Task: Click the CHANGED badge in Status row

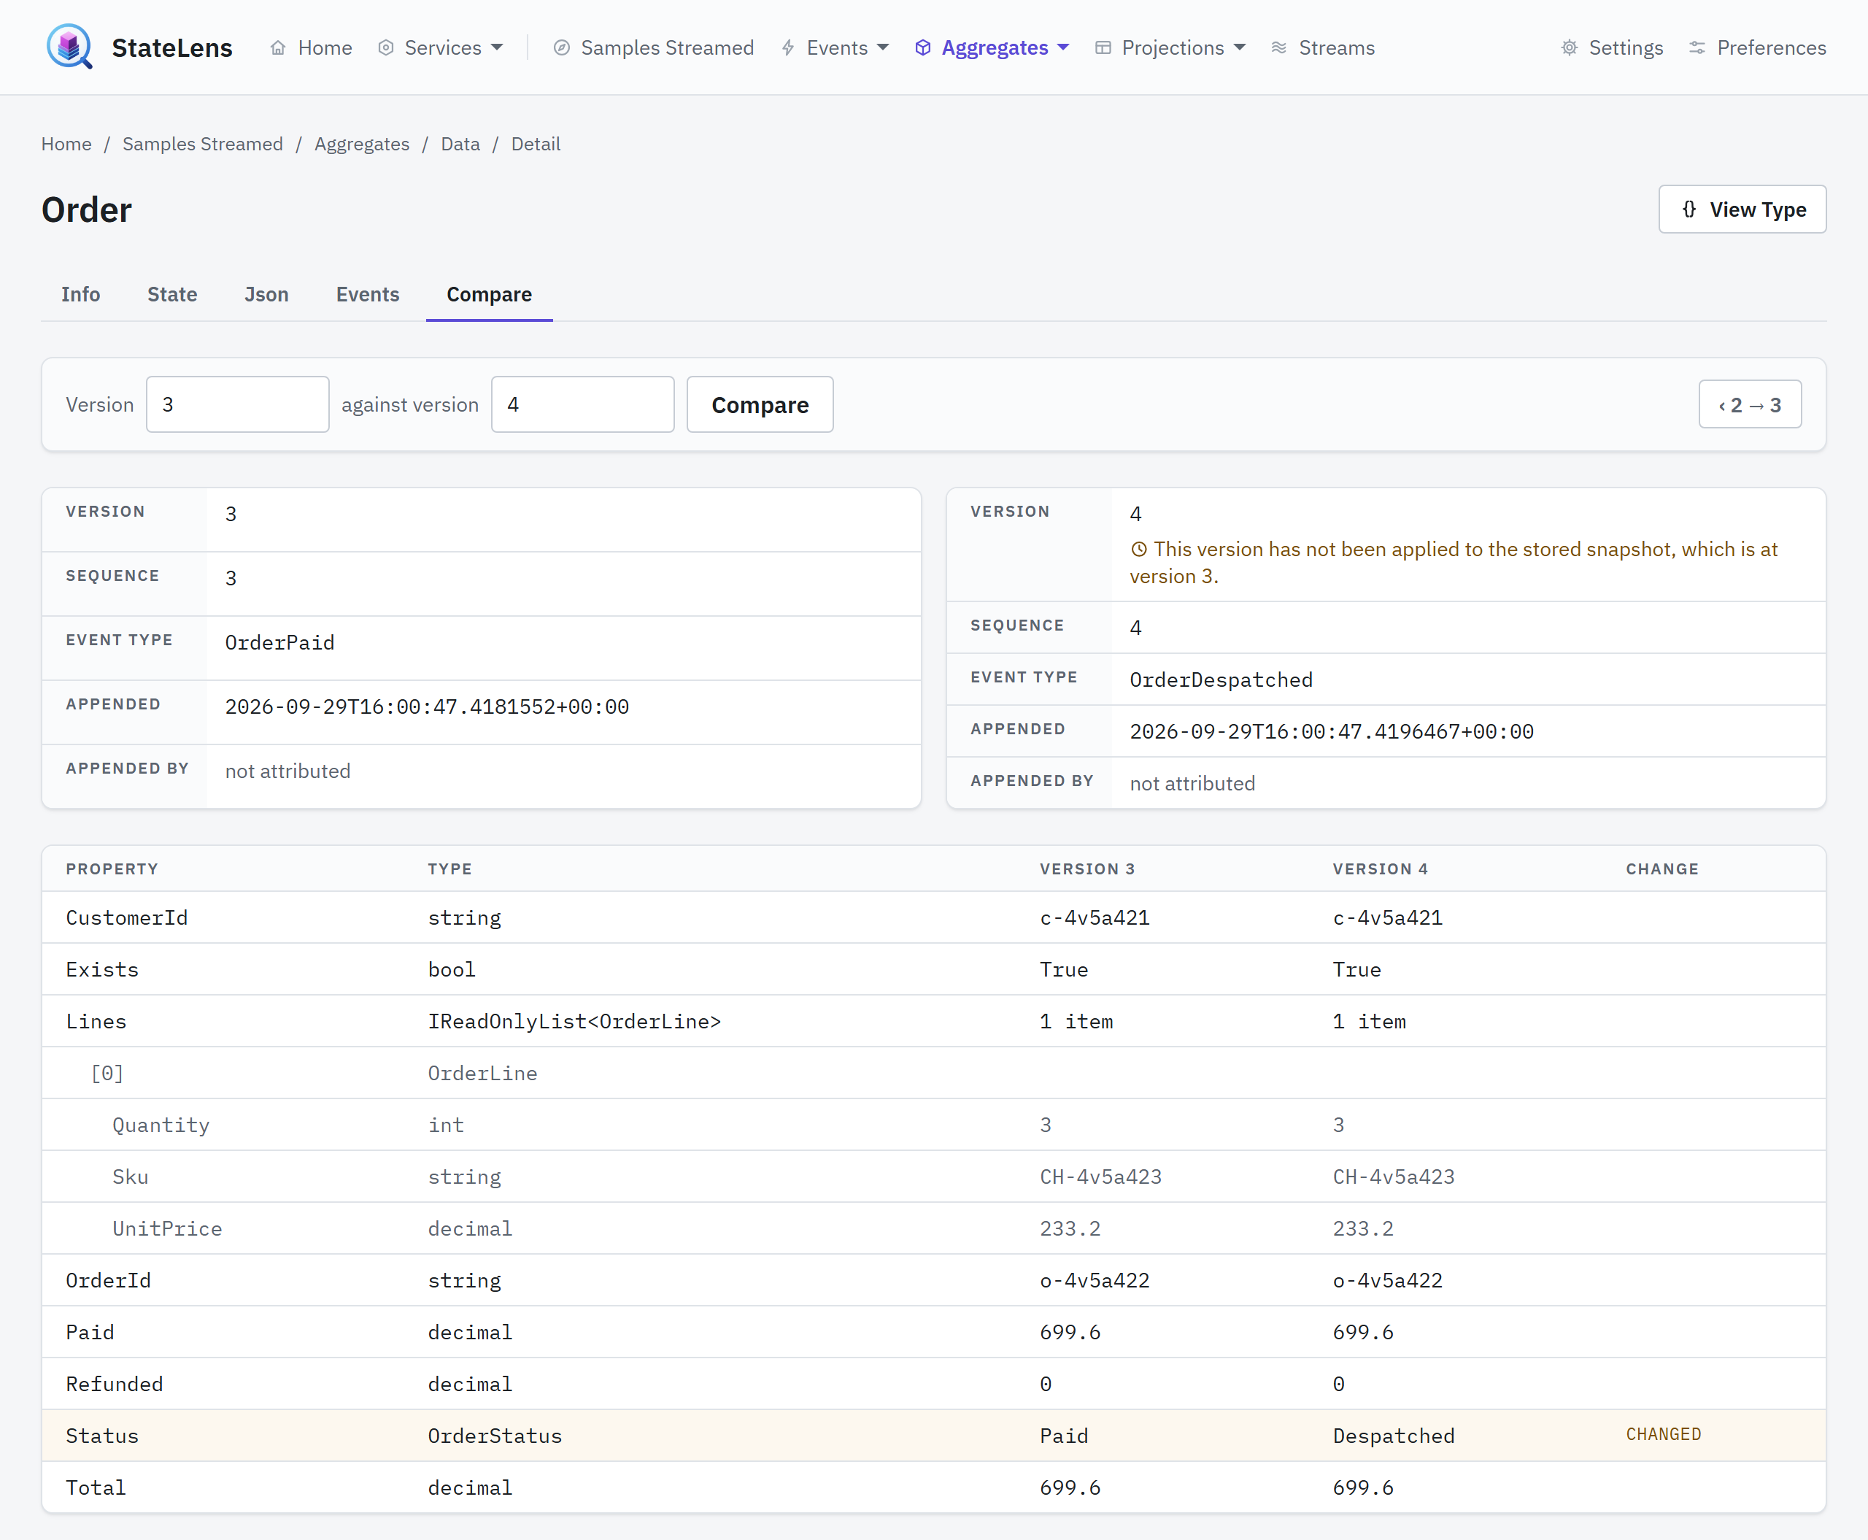Action: click(x=1663, y=1434)
